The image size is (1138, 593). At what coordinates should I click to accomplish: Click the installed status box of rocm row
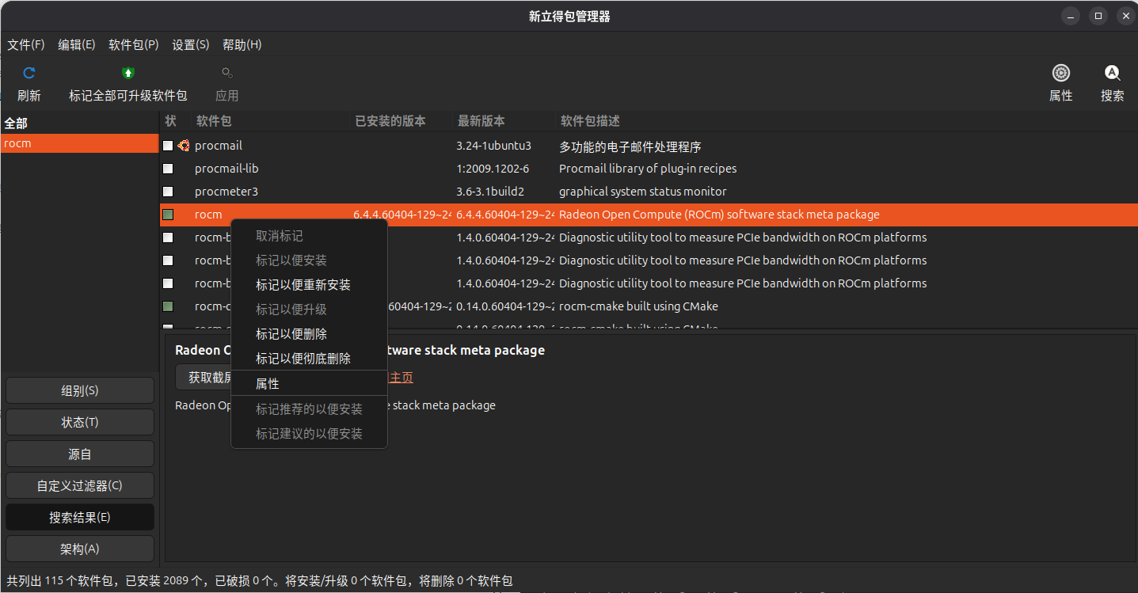click(x=168, y=215)
